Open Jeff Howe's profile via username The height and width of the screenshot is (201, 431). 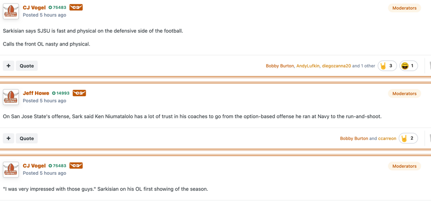[x=36, y=93]
